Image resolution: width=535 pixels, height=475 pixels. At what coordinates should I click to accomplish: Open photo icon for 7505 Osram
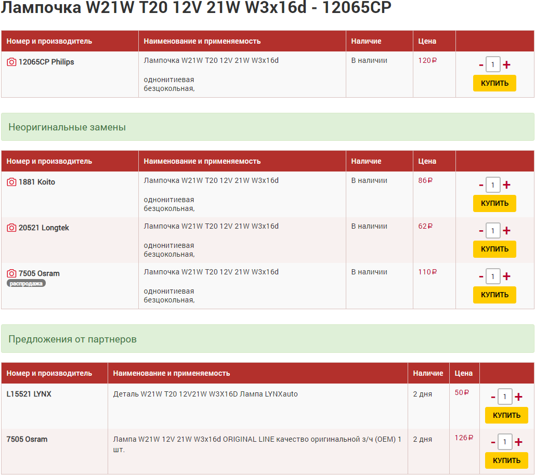tap(11, 273)
